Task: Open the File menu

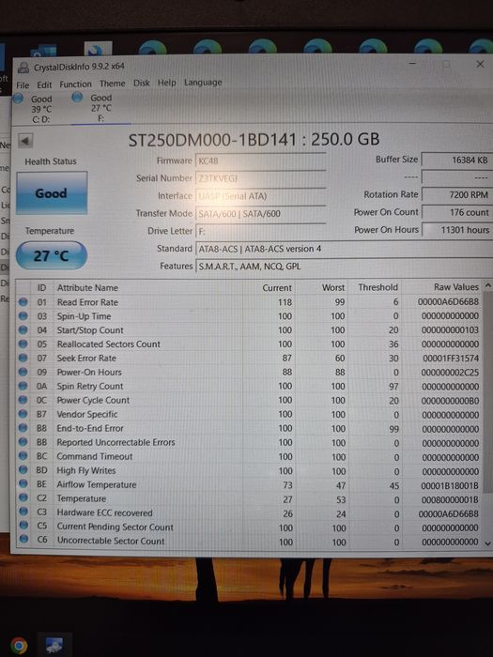Action: pyautogui.click(x=23, y=85)
